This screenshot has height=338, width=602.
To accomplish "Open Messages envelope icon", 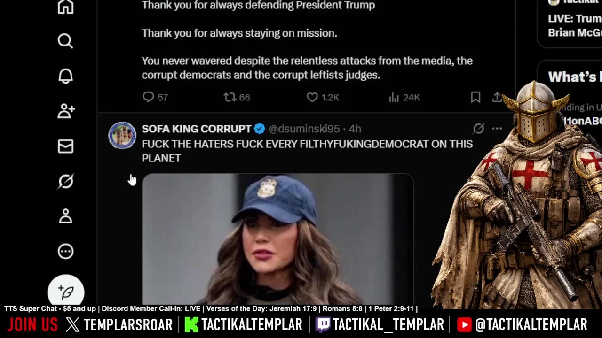I will tap(65, 146).
